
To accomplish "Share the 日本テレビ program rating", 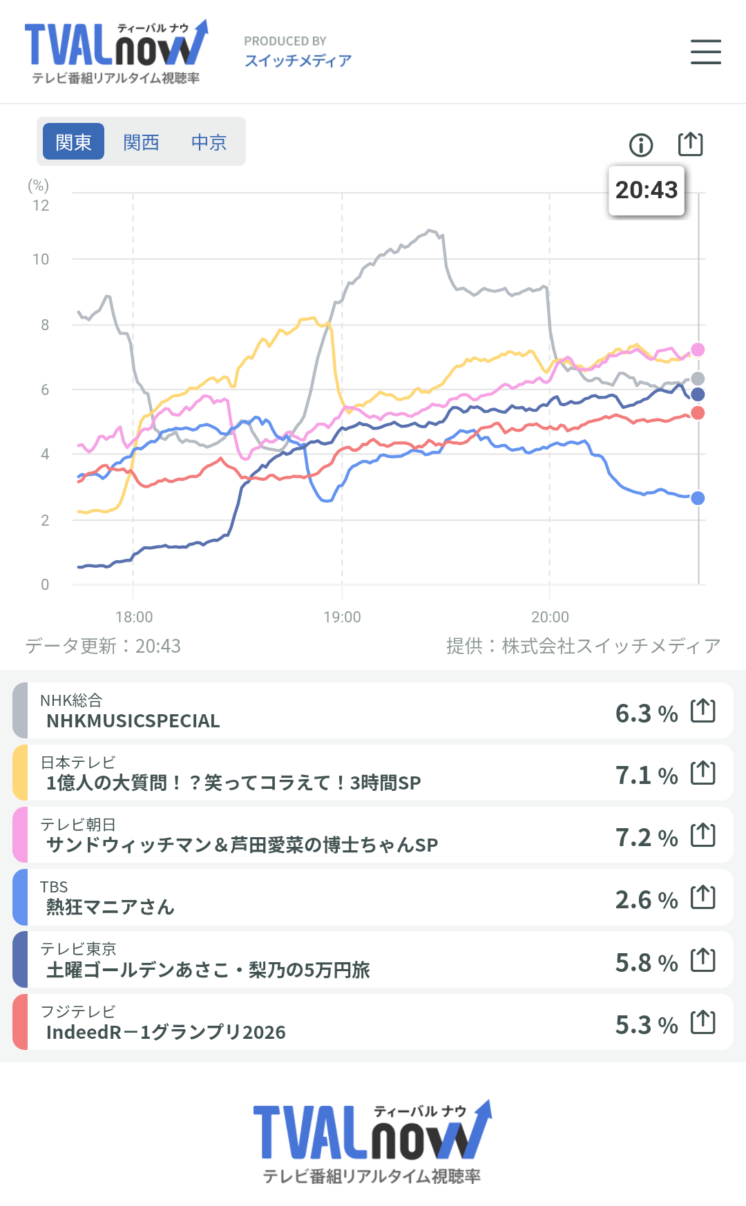I will 703,772.
